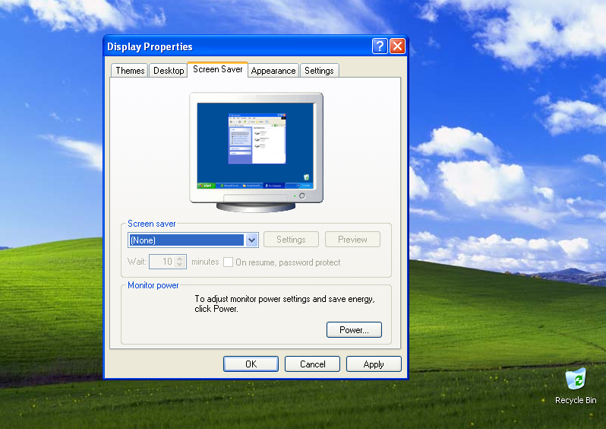Click the Preview button
606x429 pixels.
click(352, 240)
